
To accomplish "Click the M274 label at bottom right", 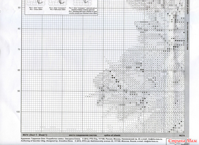I will [182, 136].
